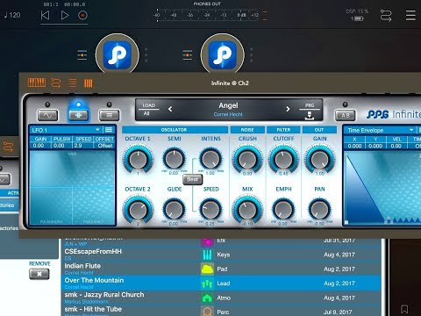Click the INTENS knob
Image resolution: width=421 pixels, height=316 pixels.
[x=210, y=159]
